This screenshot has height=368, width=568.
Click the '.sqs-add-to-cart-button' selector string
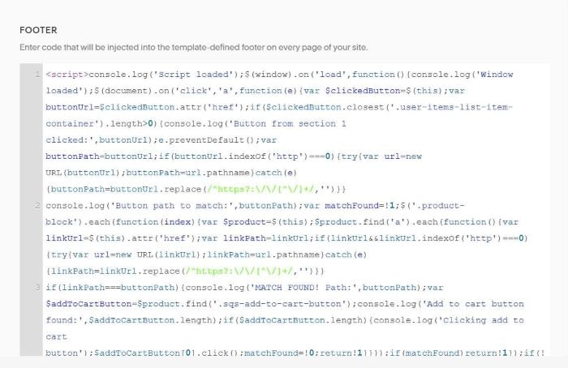pyautogui.click(x=235, y=304)
